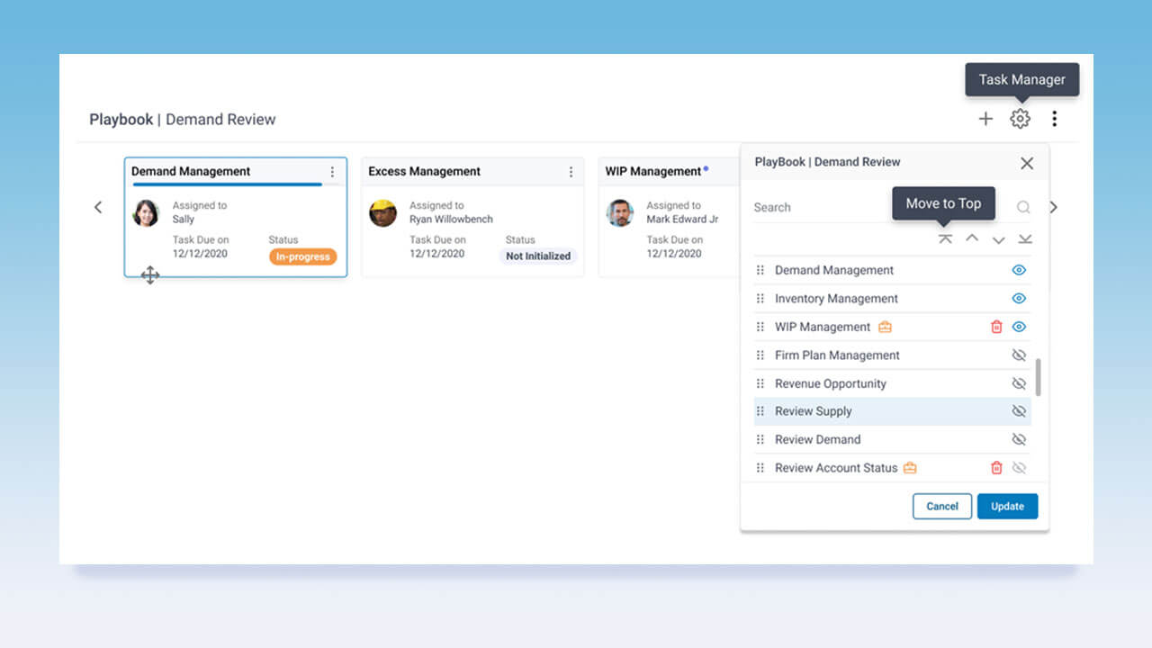Delete Review Account Status via trash icon
Image resolution: width=1152 pixels, height=648 pixels.
pos(996,468)
